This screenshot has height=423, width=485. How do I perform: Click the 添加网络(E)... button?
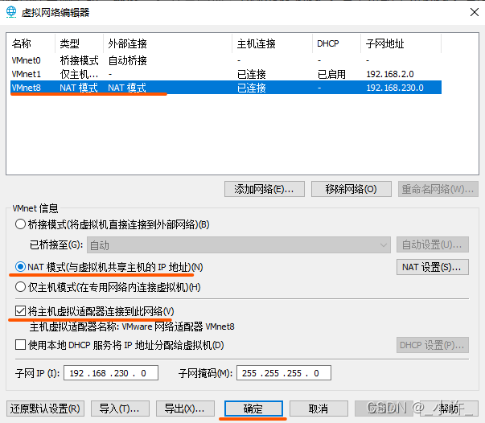click(265, 189)
